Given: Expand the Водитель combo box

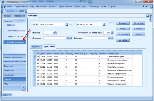Looking at the screenshot, I should [108, 38].
